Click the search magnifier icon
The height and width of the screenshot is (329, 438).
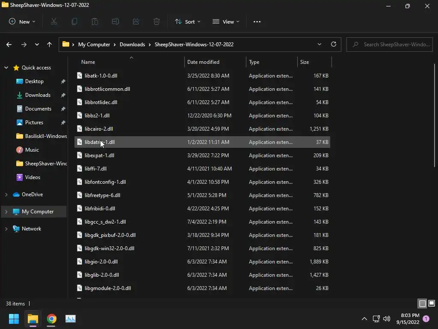(x=355, y=44)
